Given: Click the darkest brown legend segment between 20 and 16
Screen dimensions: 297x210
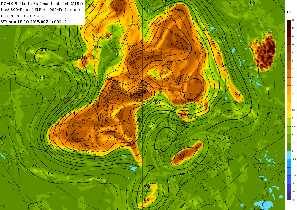Looking at the screenshot, I should (x=289, y=24).
